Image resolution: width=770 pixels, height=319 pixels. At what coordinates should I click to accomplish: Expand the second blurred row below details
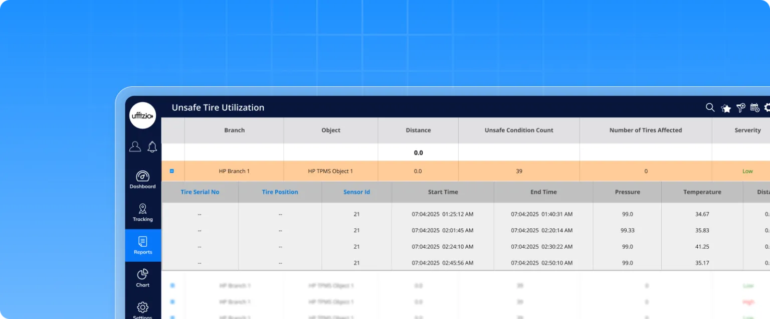click(172, 302)
